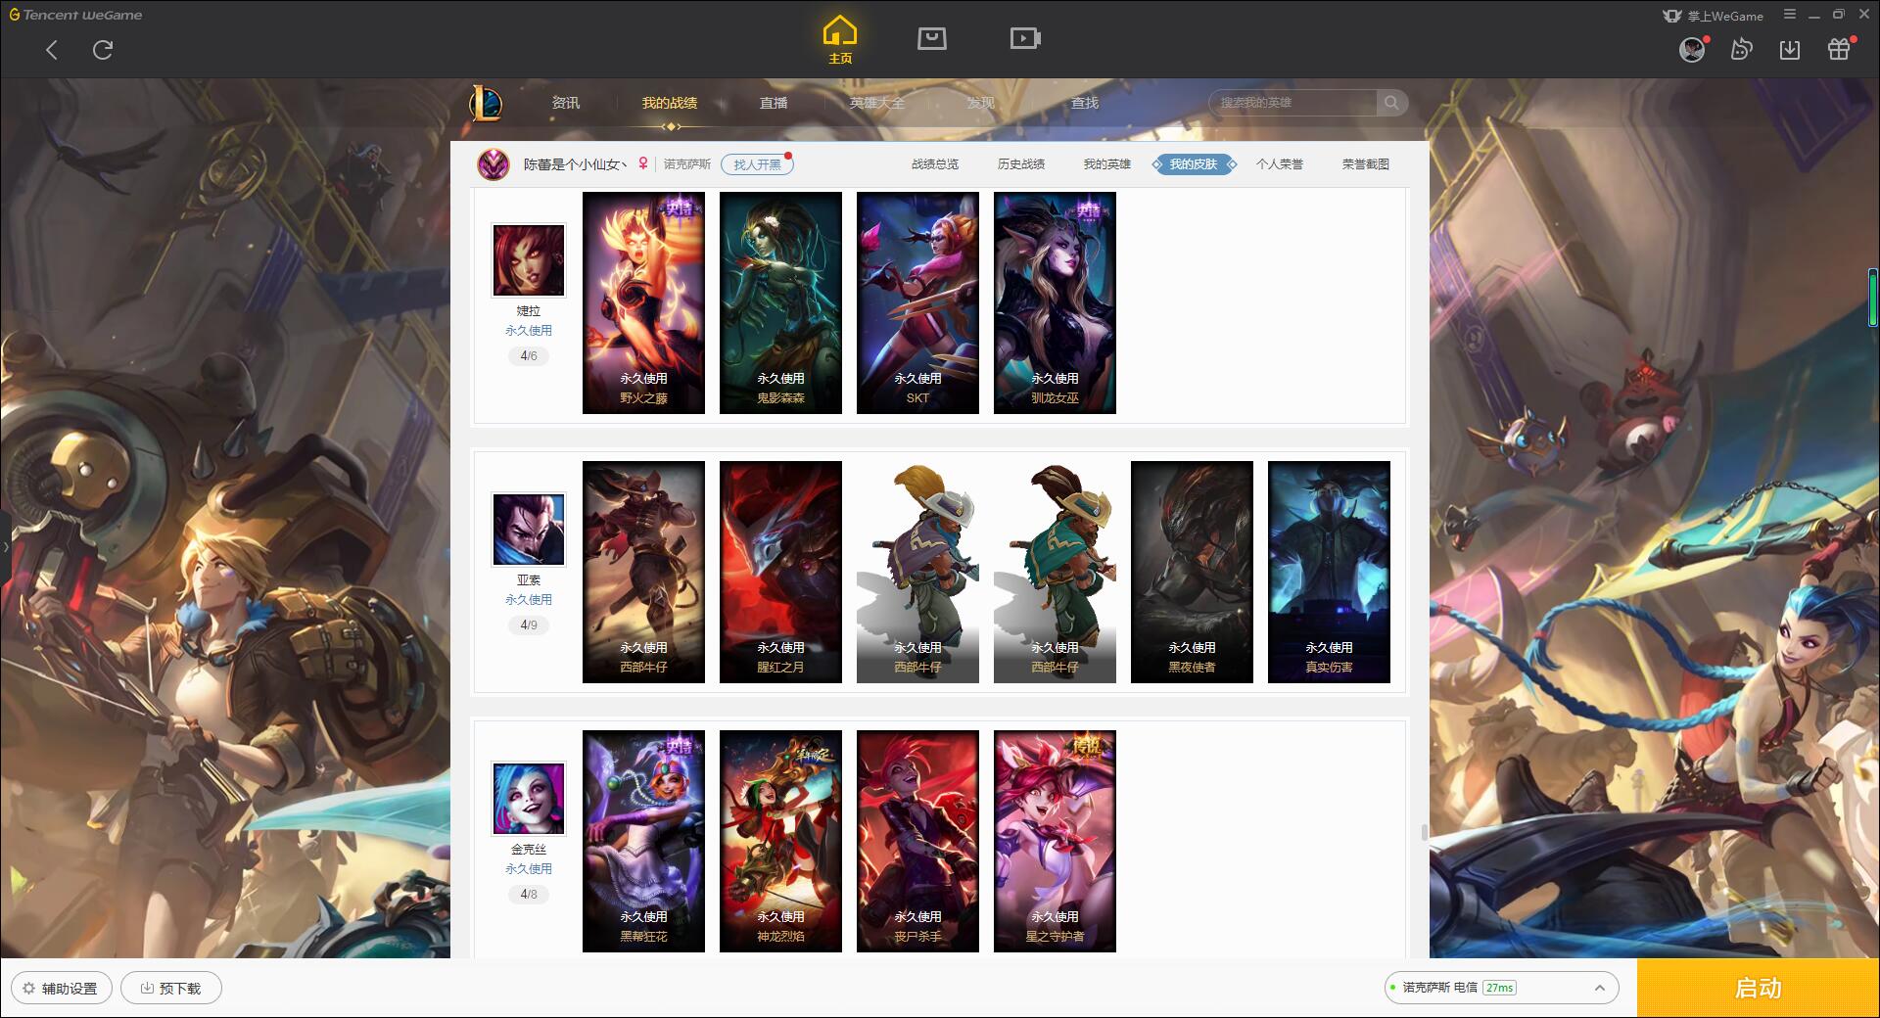Open the 丧尸杀手 skin card
Screen dimensions: 1880x1018
tap(917, 841)
